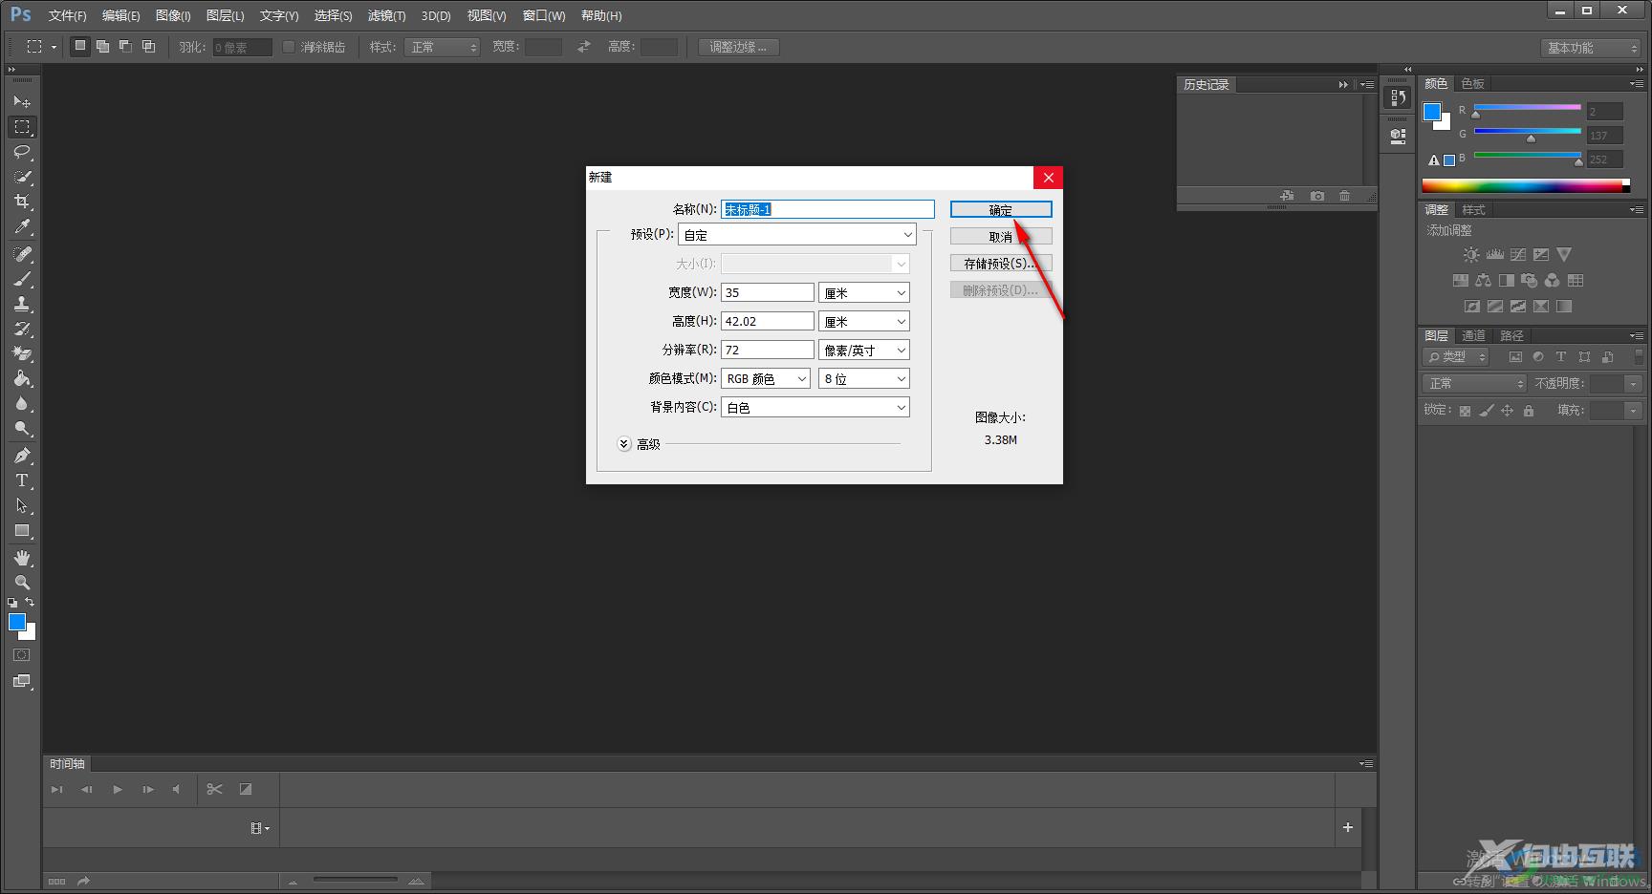Select the Paint Bucket tool

[22, 379]
